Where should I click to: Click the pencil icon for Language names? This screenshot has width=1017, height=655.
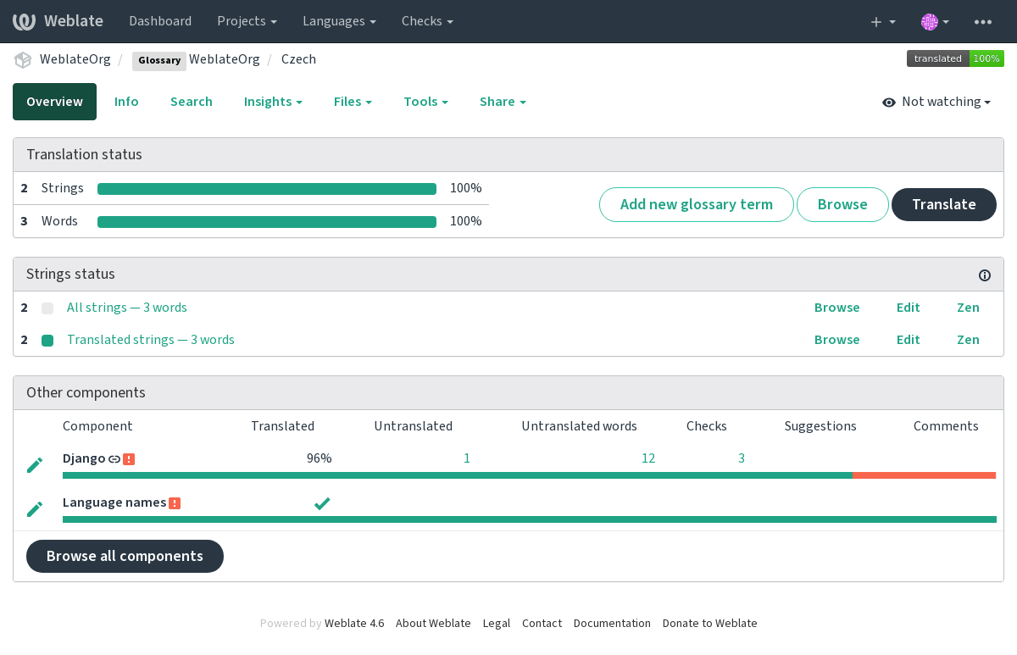click(35, 509)
